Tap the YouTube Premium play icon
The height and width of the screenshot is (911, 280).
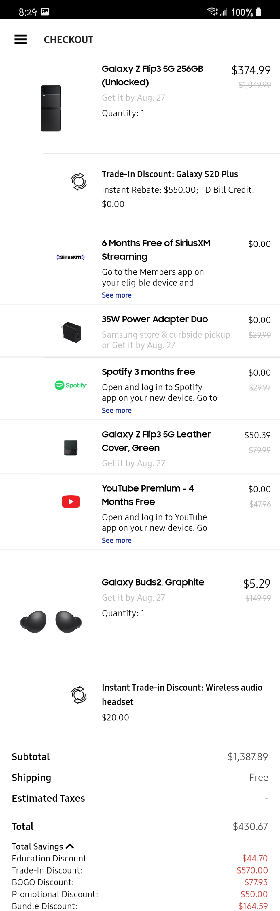pos(71,501)
